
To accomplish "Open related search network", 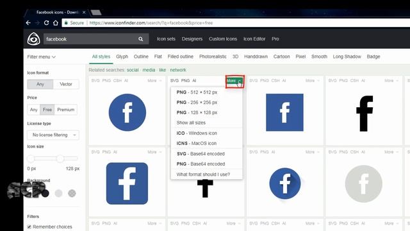I will tap(178, 70).
